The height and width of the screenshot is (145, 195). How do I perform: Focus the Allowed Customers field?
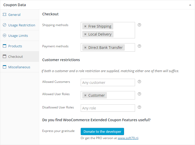coord(108,83)
